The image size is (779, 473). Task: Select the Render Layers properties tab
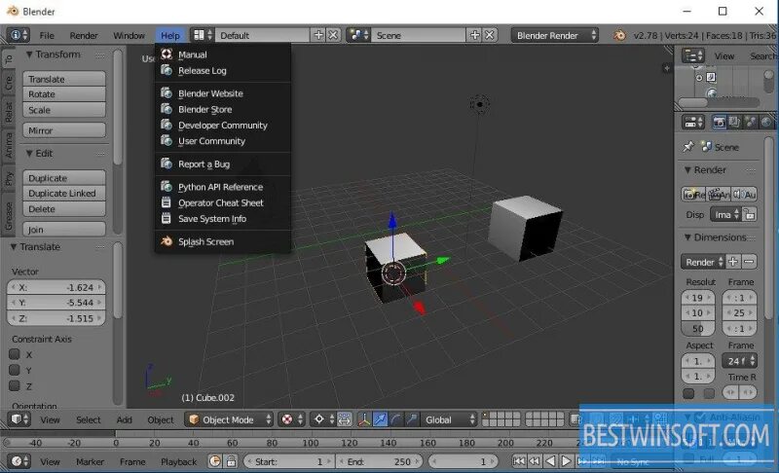734,122
